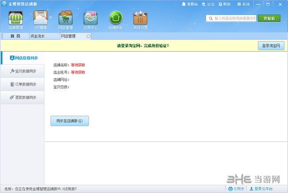Select 订单数据同步 in the sidebar
The width and height of the screenshot is (288, 193).
[23, 84]
